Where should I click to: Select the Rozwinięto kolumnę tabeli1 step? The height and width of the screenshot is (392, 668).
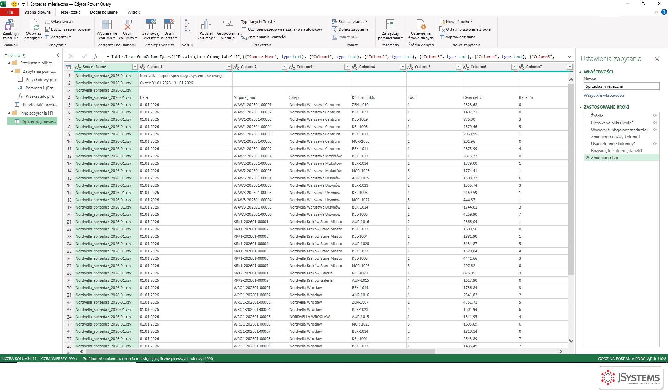(616, 150)
